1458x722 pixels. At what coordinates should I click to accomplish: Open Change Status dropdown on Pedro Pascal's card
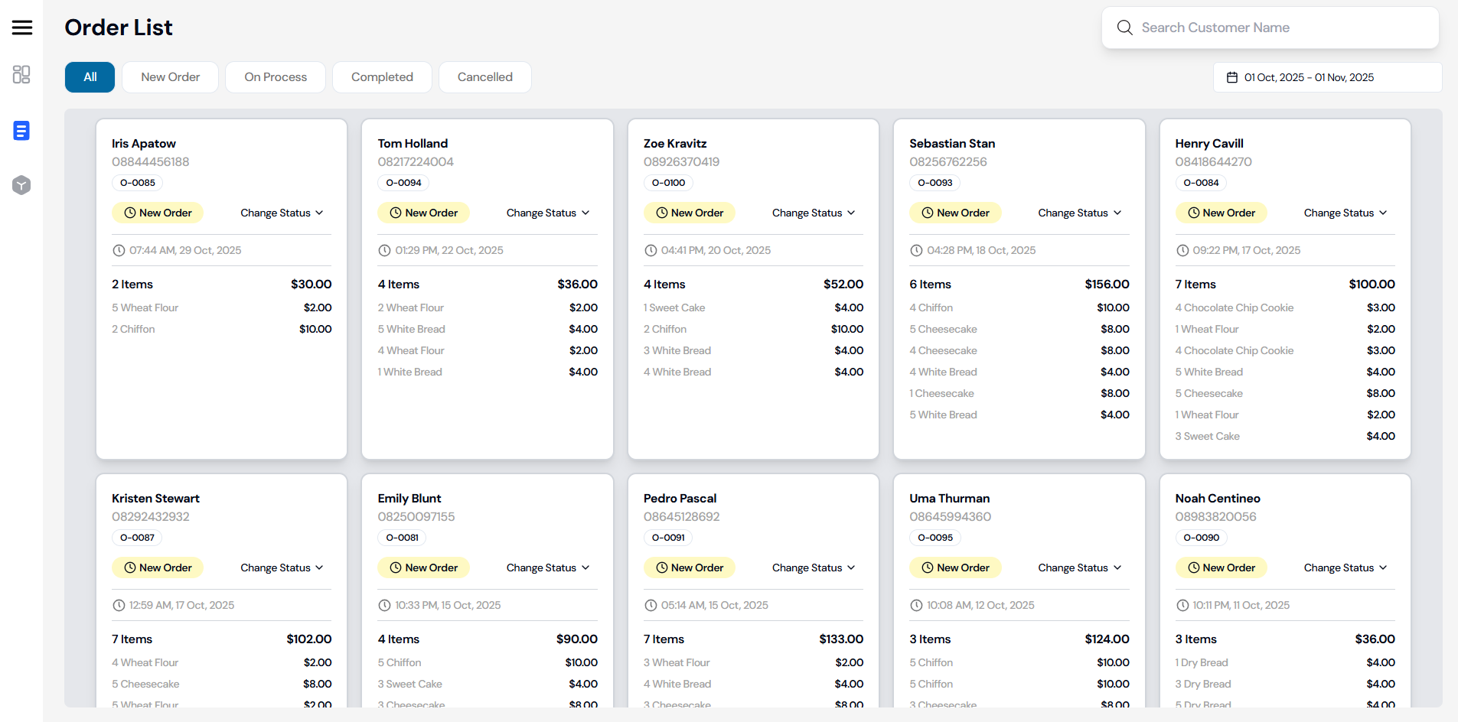coord(813,568)
